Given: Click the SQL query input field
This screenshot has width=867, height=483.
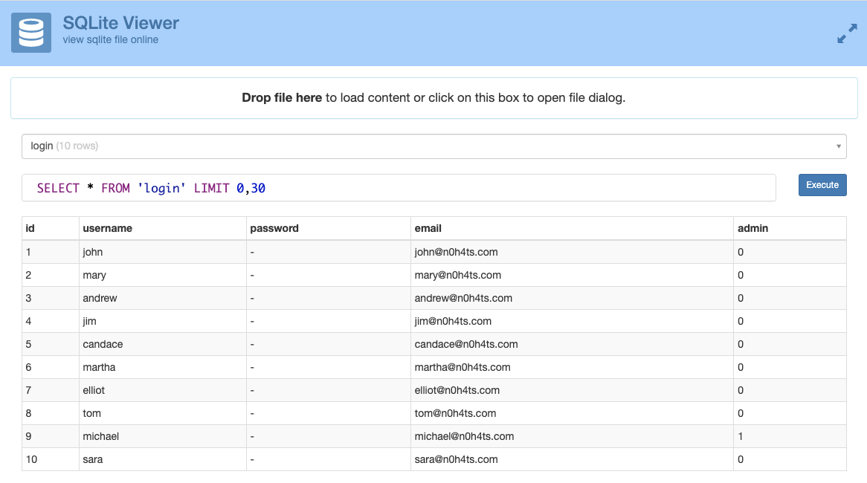Looking at the screenshot, I should [x=399, y=188].
